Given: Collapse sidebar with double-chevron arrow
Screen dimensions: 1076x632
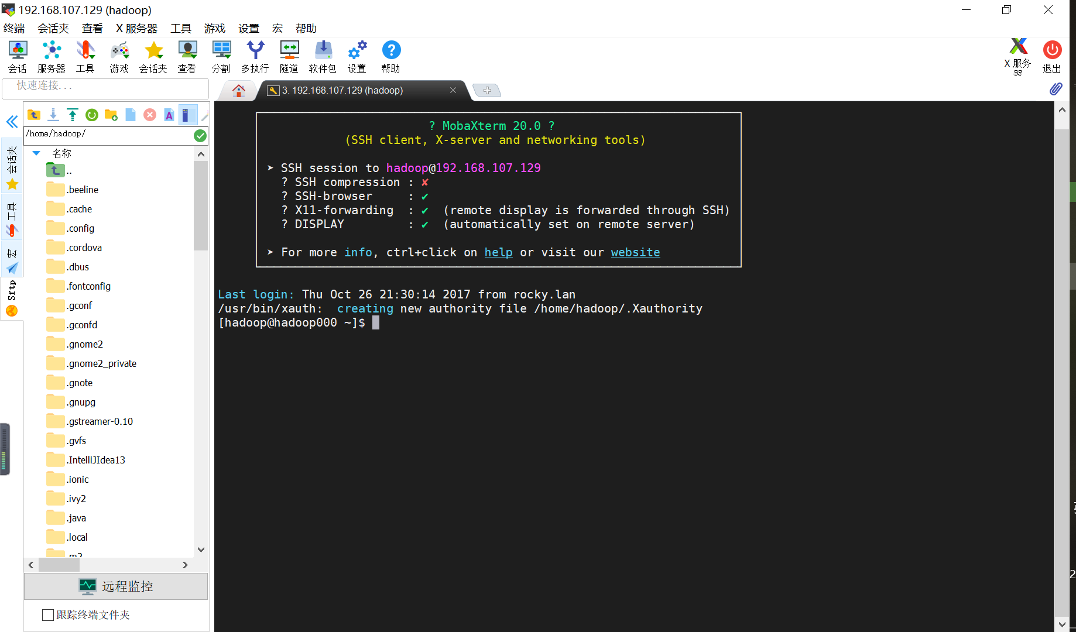Looking at the screenshot, I should 12,122.
